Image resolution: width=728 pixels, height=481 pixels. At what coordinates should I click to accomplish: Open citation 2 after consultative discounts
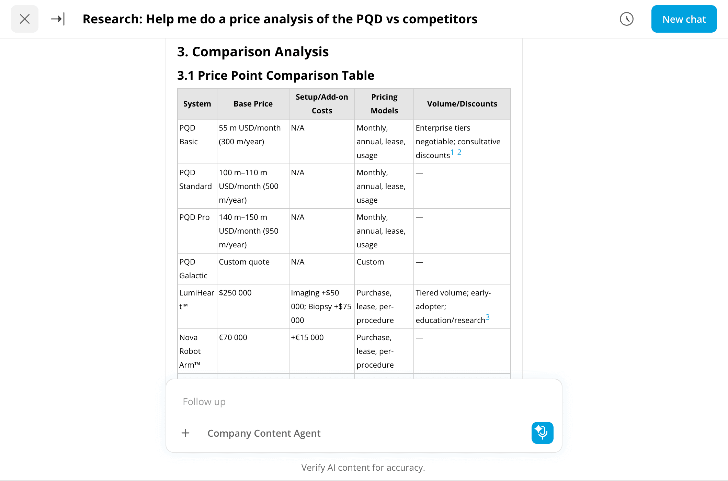coord(459,152)
